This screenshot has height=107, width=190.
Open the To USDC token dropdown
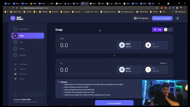tap(129, 70)
